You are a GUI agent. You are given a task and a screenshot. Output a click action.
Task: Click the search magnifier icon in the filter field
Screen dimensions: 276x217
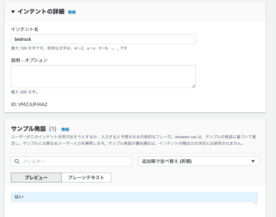coord(17,161)
